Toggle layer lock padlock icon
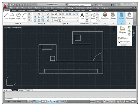The image size is (140, 106). pyautogui.click(x=58, y=20)
